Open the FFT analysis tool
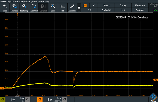158x102 pixels. coord(63,8)
